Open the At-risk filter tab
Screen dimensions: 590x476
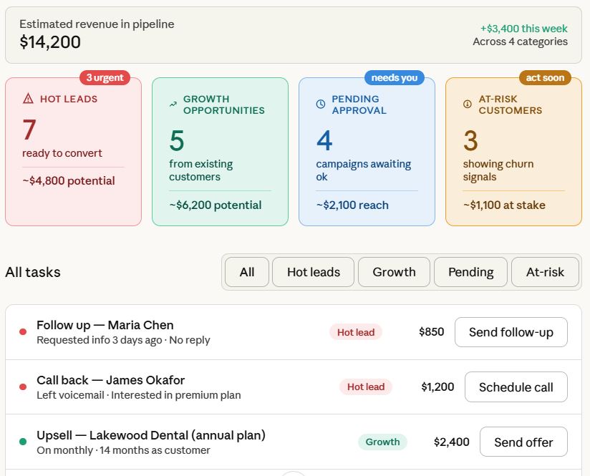(545, 272)
